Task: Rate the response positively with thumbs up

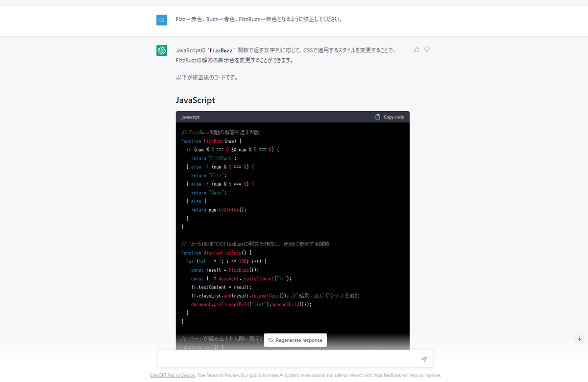Action: pyautogui.click(x=416, y=49)
